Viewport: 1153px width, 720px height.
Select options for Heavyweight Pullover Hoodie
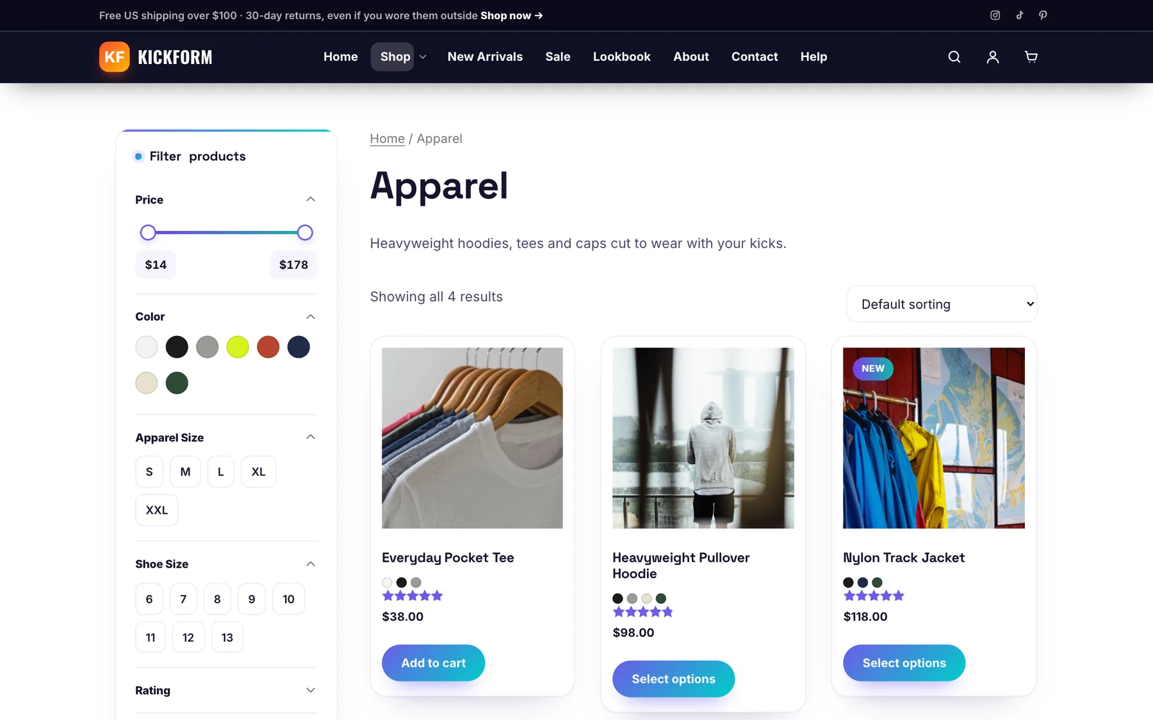click(674, 679)
